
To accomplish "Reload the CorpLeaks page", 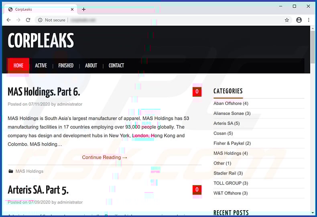I will coord(28,20).
